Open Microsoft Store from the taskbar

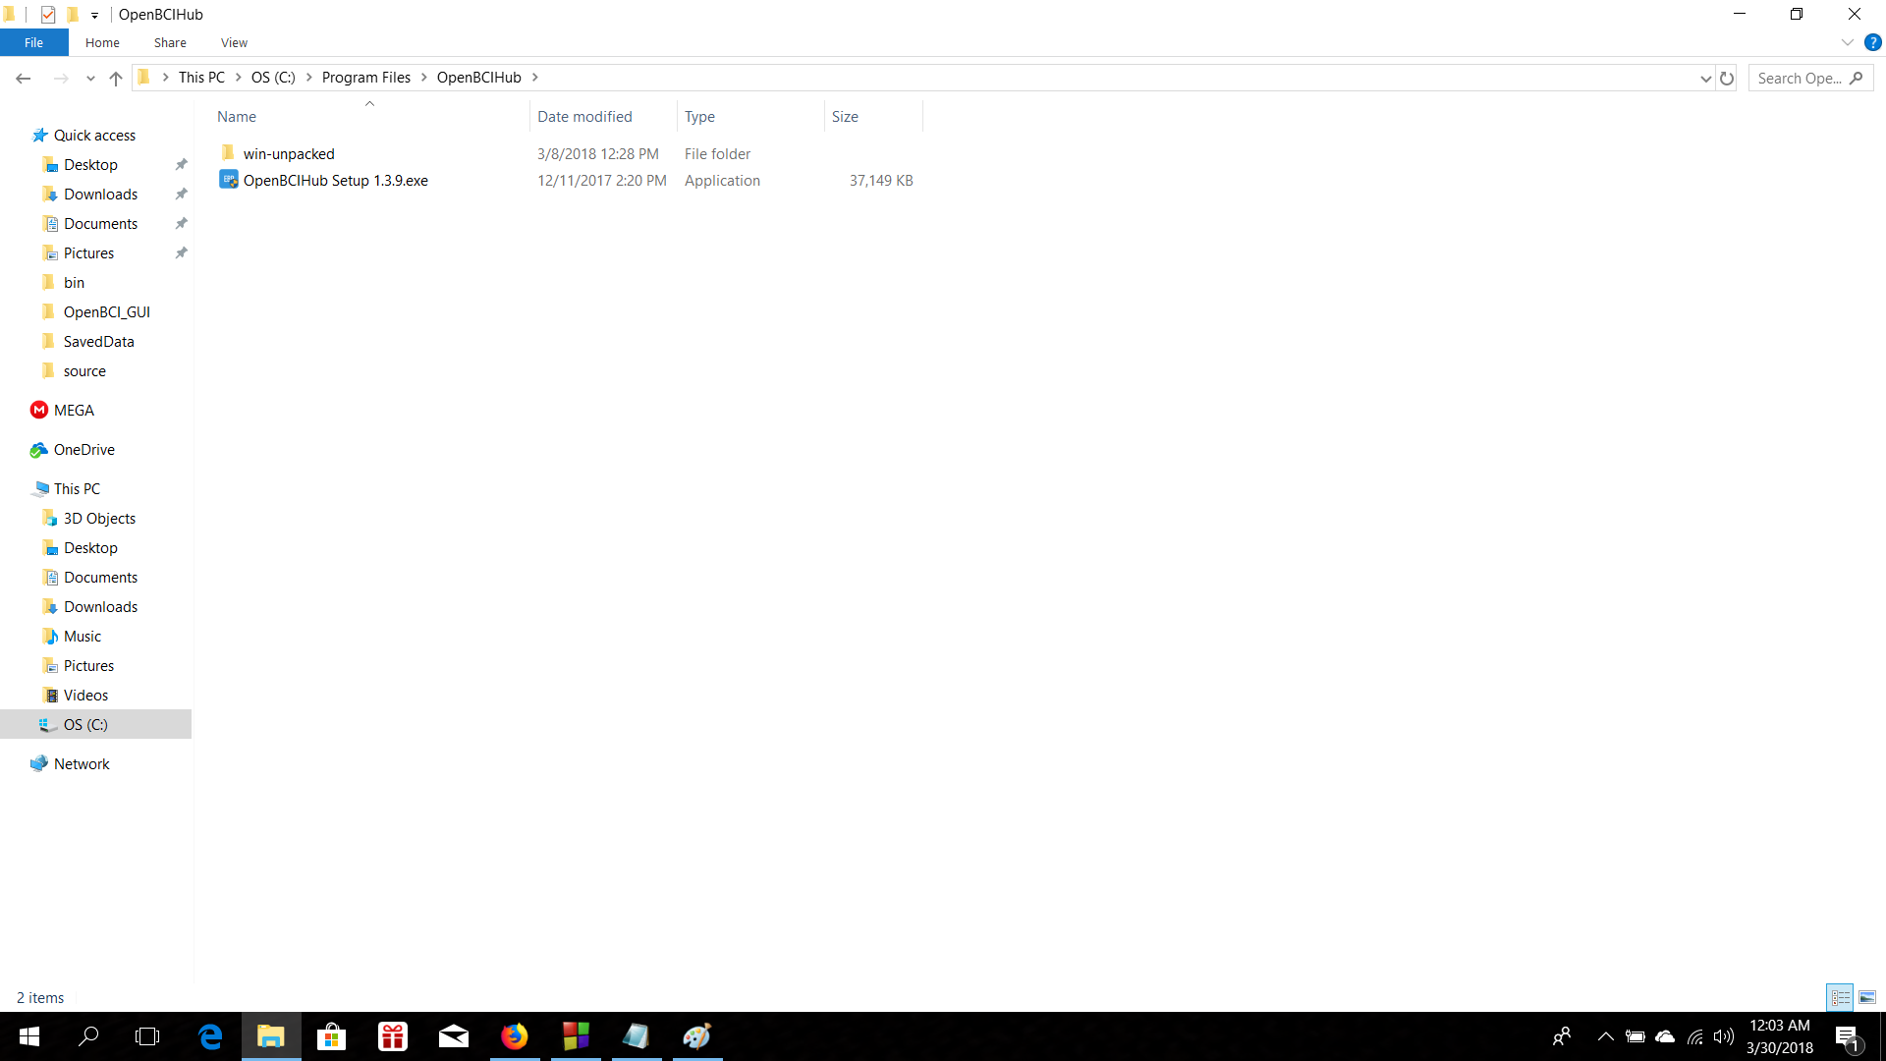pyautogui.click(x=331, y=1036)
